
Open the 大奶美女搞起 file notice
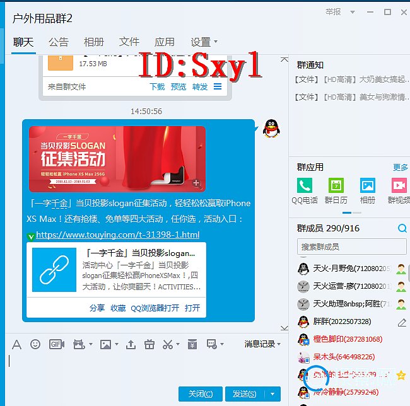(352, 79)
